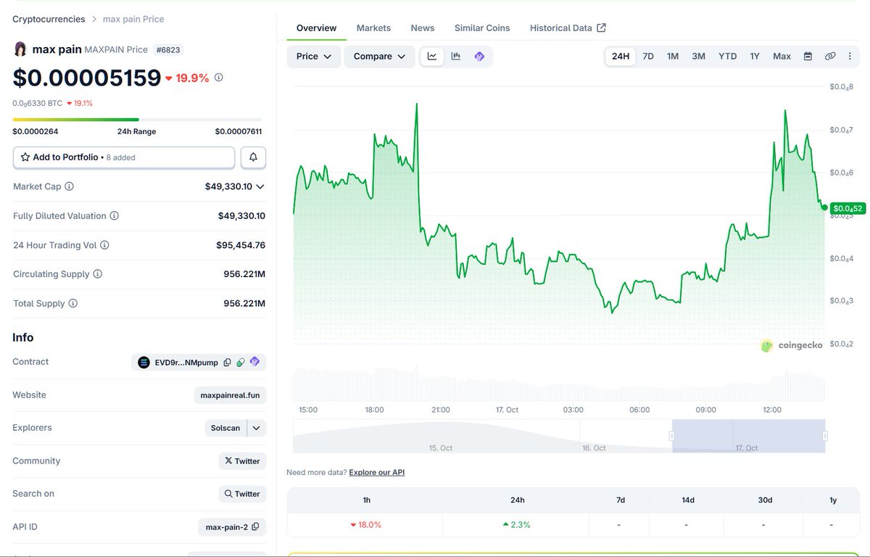870x557 pixels.
Task: Switch to line chart view icon
Action: tap(432, 57)
